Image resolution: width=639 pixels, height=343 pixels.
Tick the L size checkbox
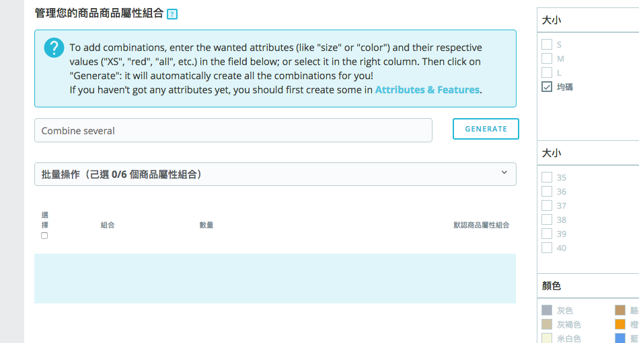(x=547, y=72)
